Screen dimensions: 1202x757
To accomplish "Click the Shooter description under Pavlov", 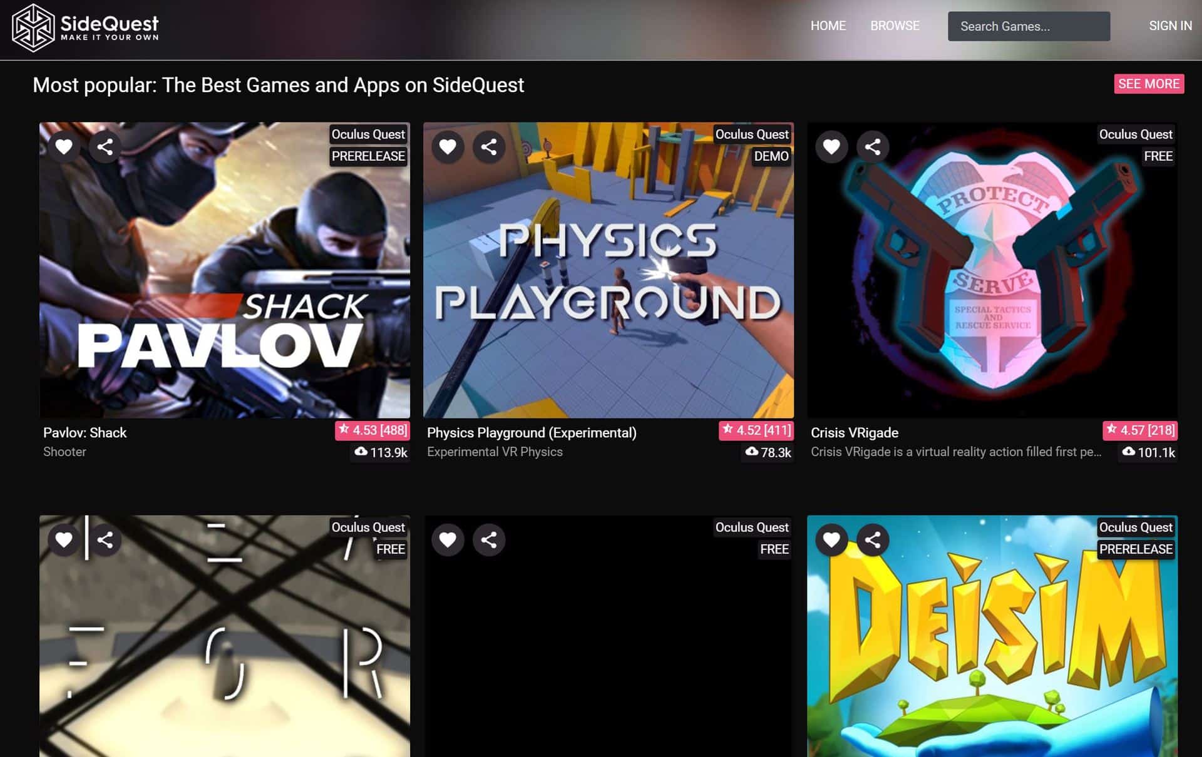I will [64, 452].
